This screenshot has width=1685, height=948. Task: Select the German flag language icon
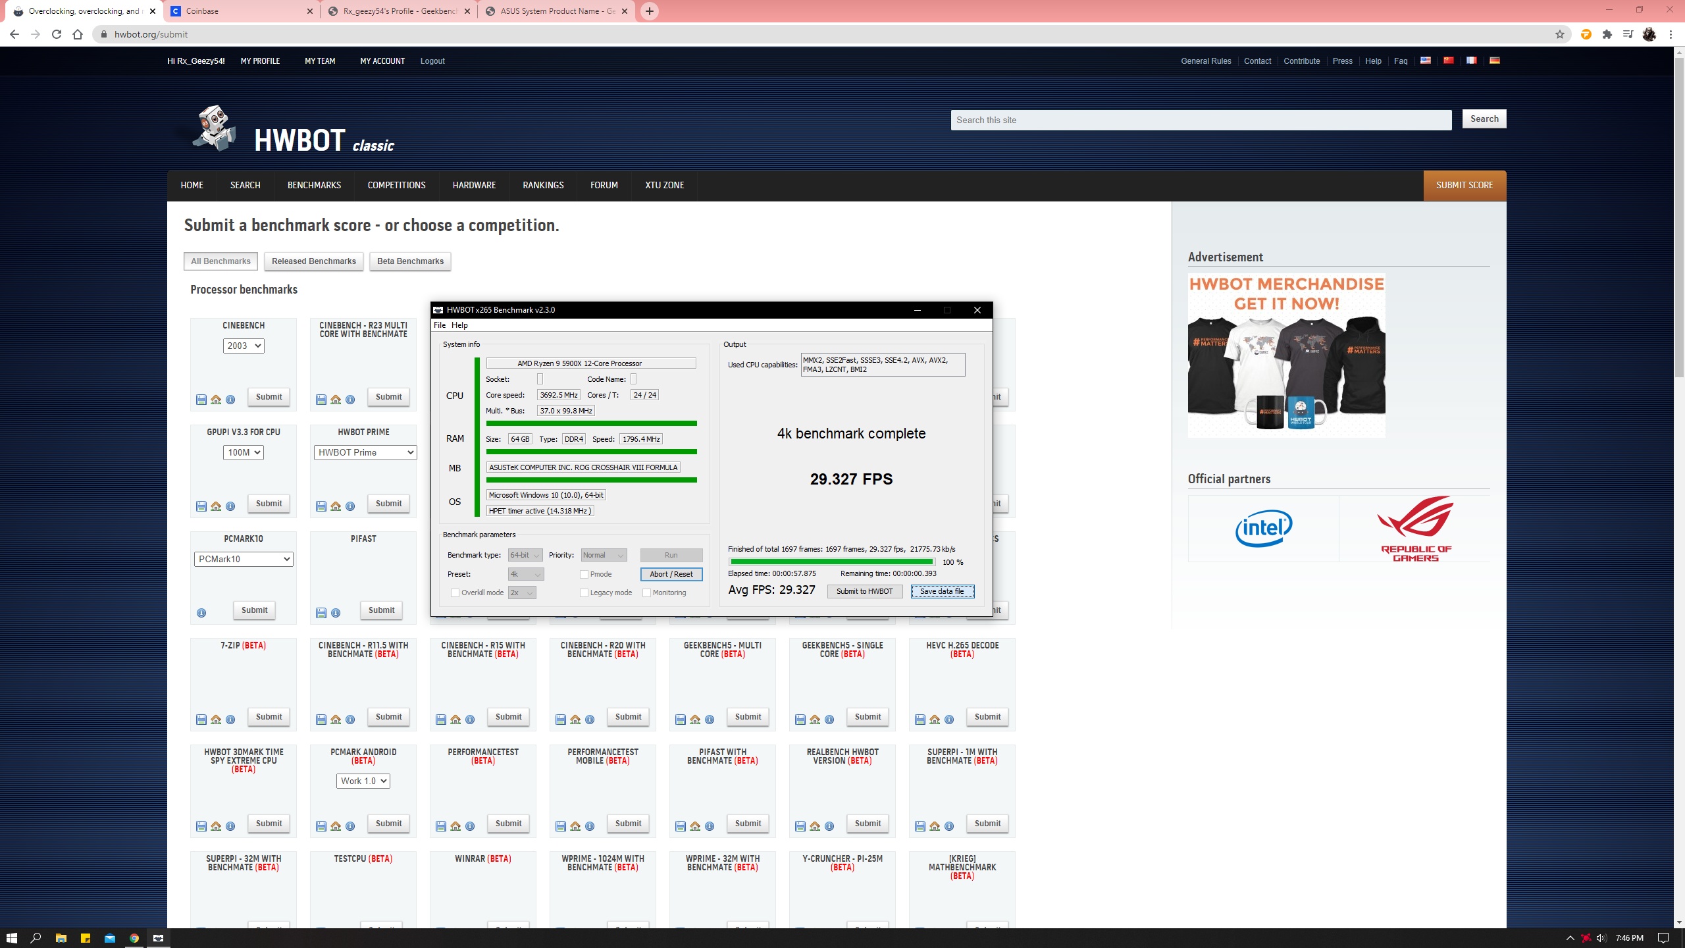tap(1495, 61)
